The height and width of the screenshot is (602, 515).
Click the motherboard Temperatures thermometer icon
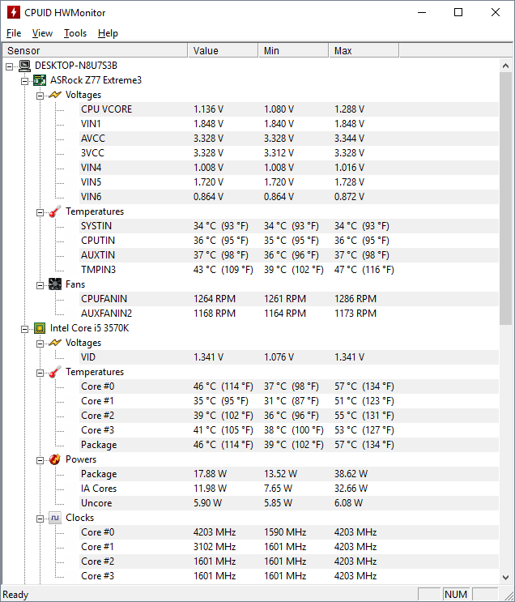55,211
